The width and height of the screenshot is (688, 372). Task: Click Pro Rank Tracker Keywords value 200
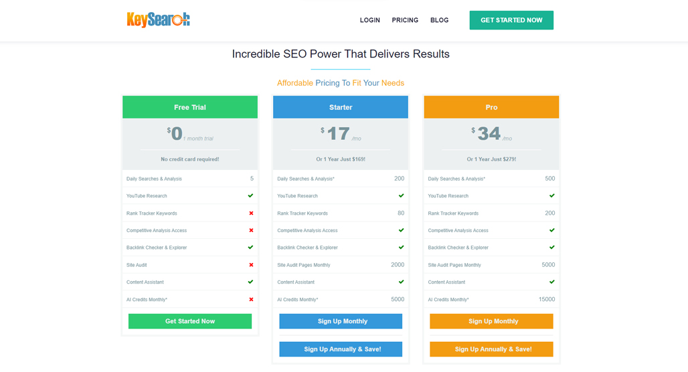pyautogui.click(x=549, y=213)
